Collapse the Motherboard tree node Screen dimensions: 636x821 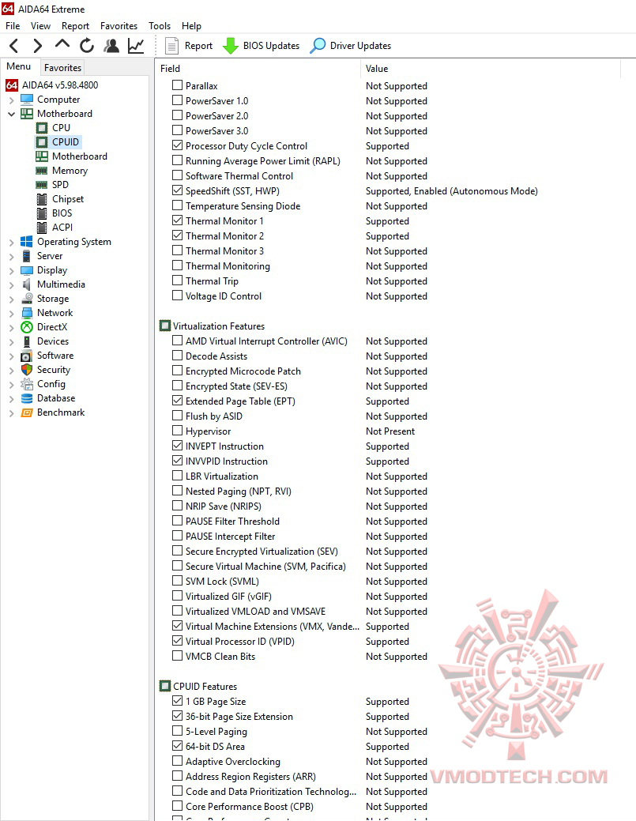pyautogui.click(x=11, y=114)
